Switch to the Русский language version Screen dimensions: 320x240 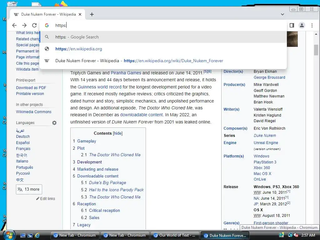click(x=23, y=173)
